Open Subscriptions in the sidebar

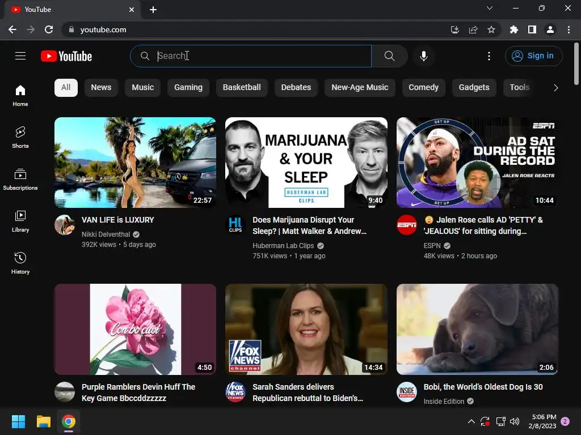click(20, 180)
